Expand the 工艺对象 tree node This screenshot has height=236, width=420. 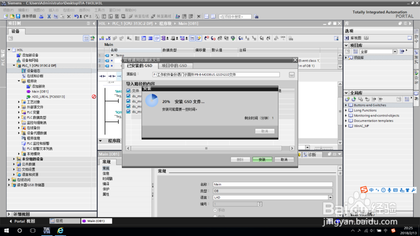[19, 102]
